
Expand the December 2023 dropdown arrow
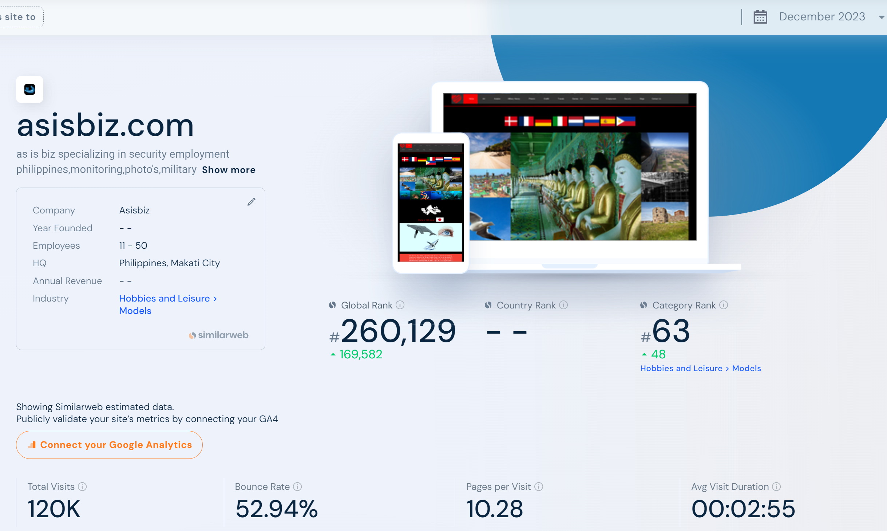pyautogui.click(x=882, y=17)
